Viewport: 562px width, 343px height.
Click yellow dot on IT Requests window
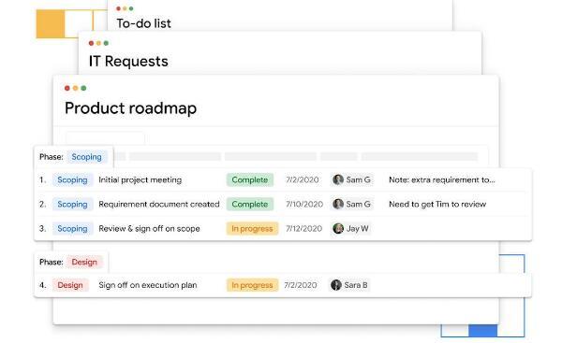(x=98, y=43)
